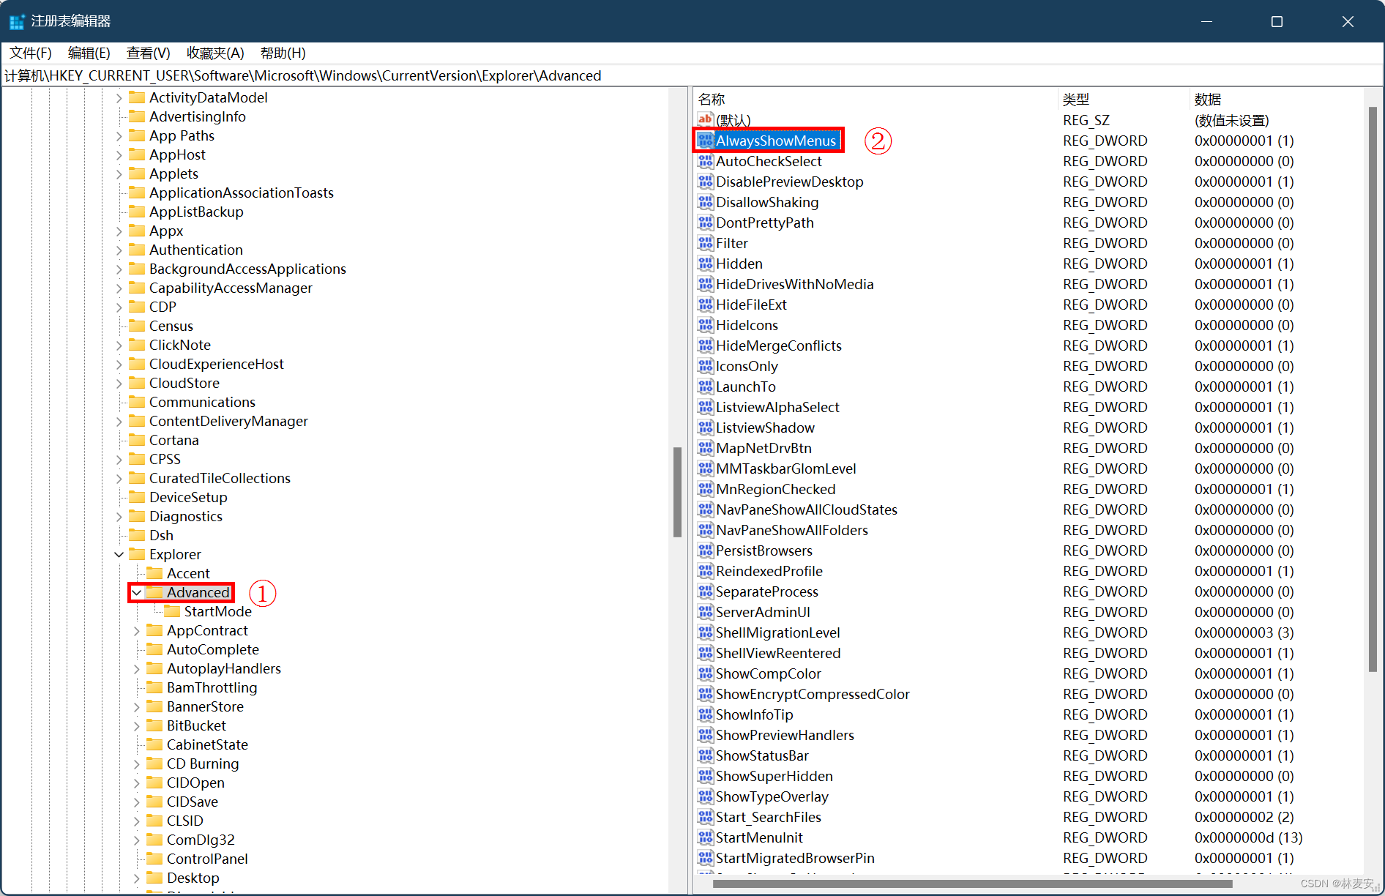This screenshot has height=896, width=1385.
Task: Click the folder icon of the StartMode key
Action: 172,611
